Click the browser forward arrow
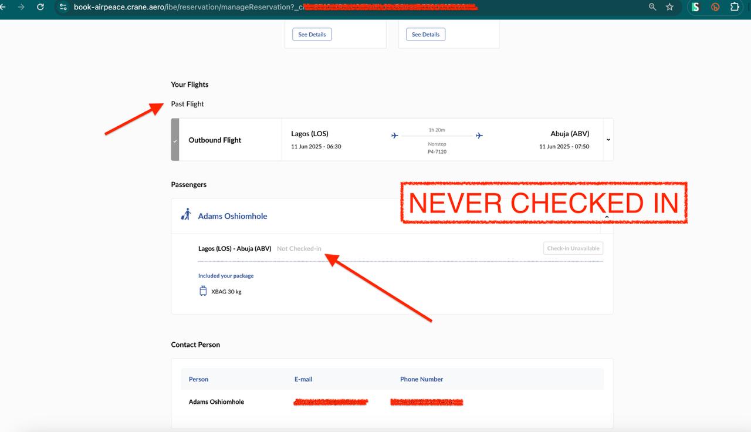This screenshot has width=751, height=432. (x=22, y=7)
